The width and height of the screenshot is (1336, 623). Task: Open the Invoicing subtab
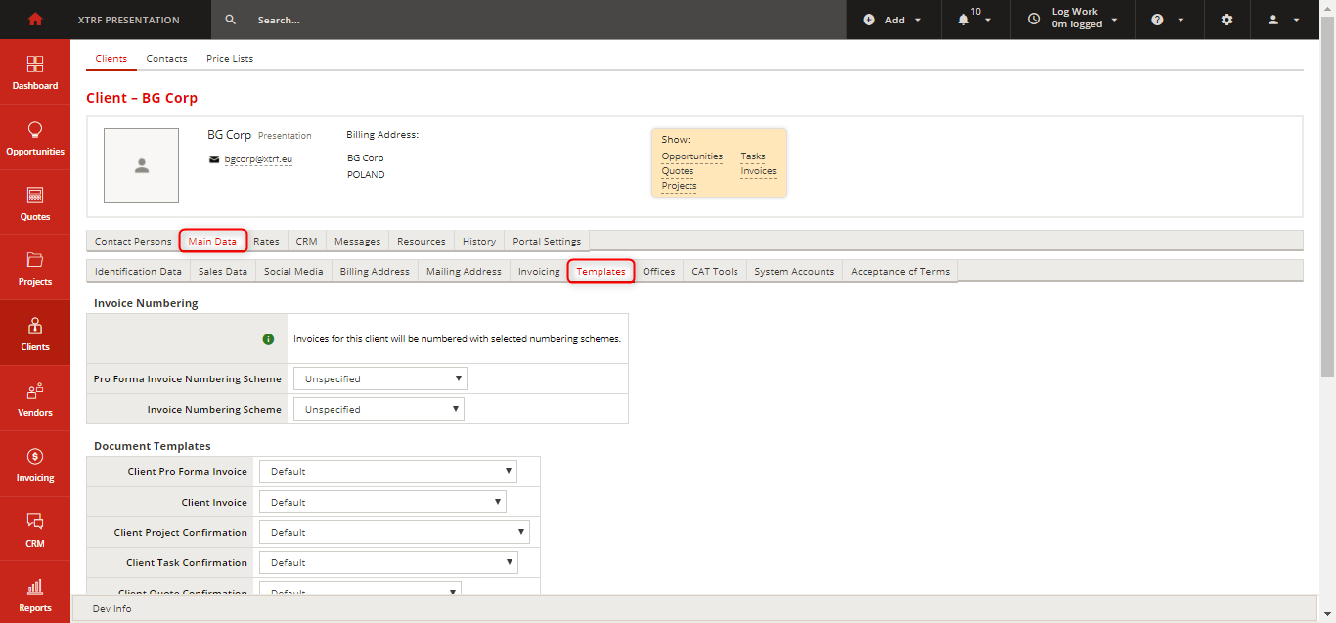539,271
